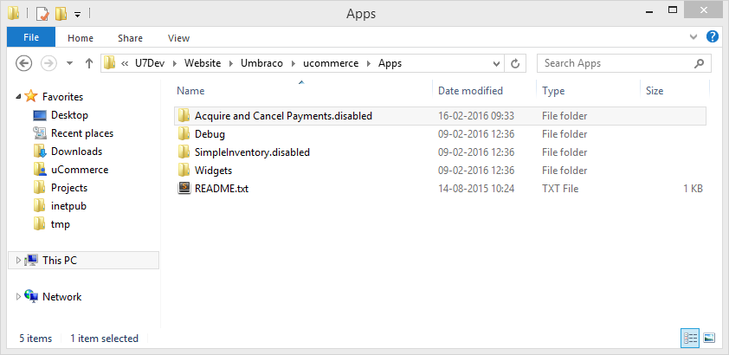Collapse the Favorites group
The image size is (729, 355).
(18, 97)
